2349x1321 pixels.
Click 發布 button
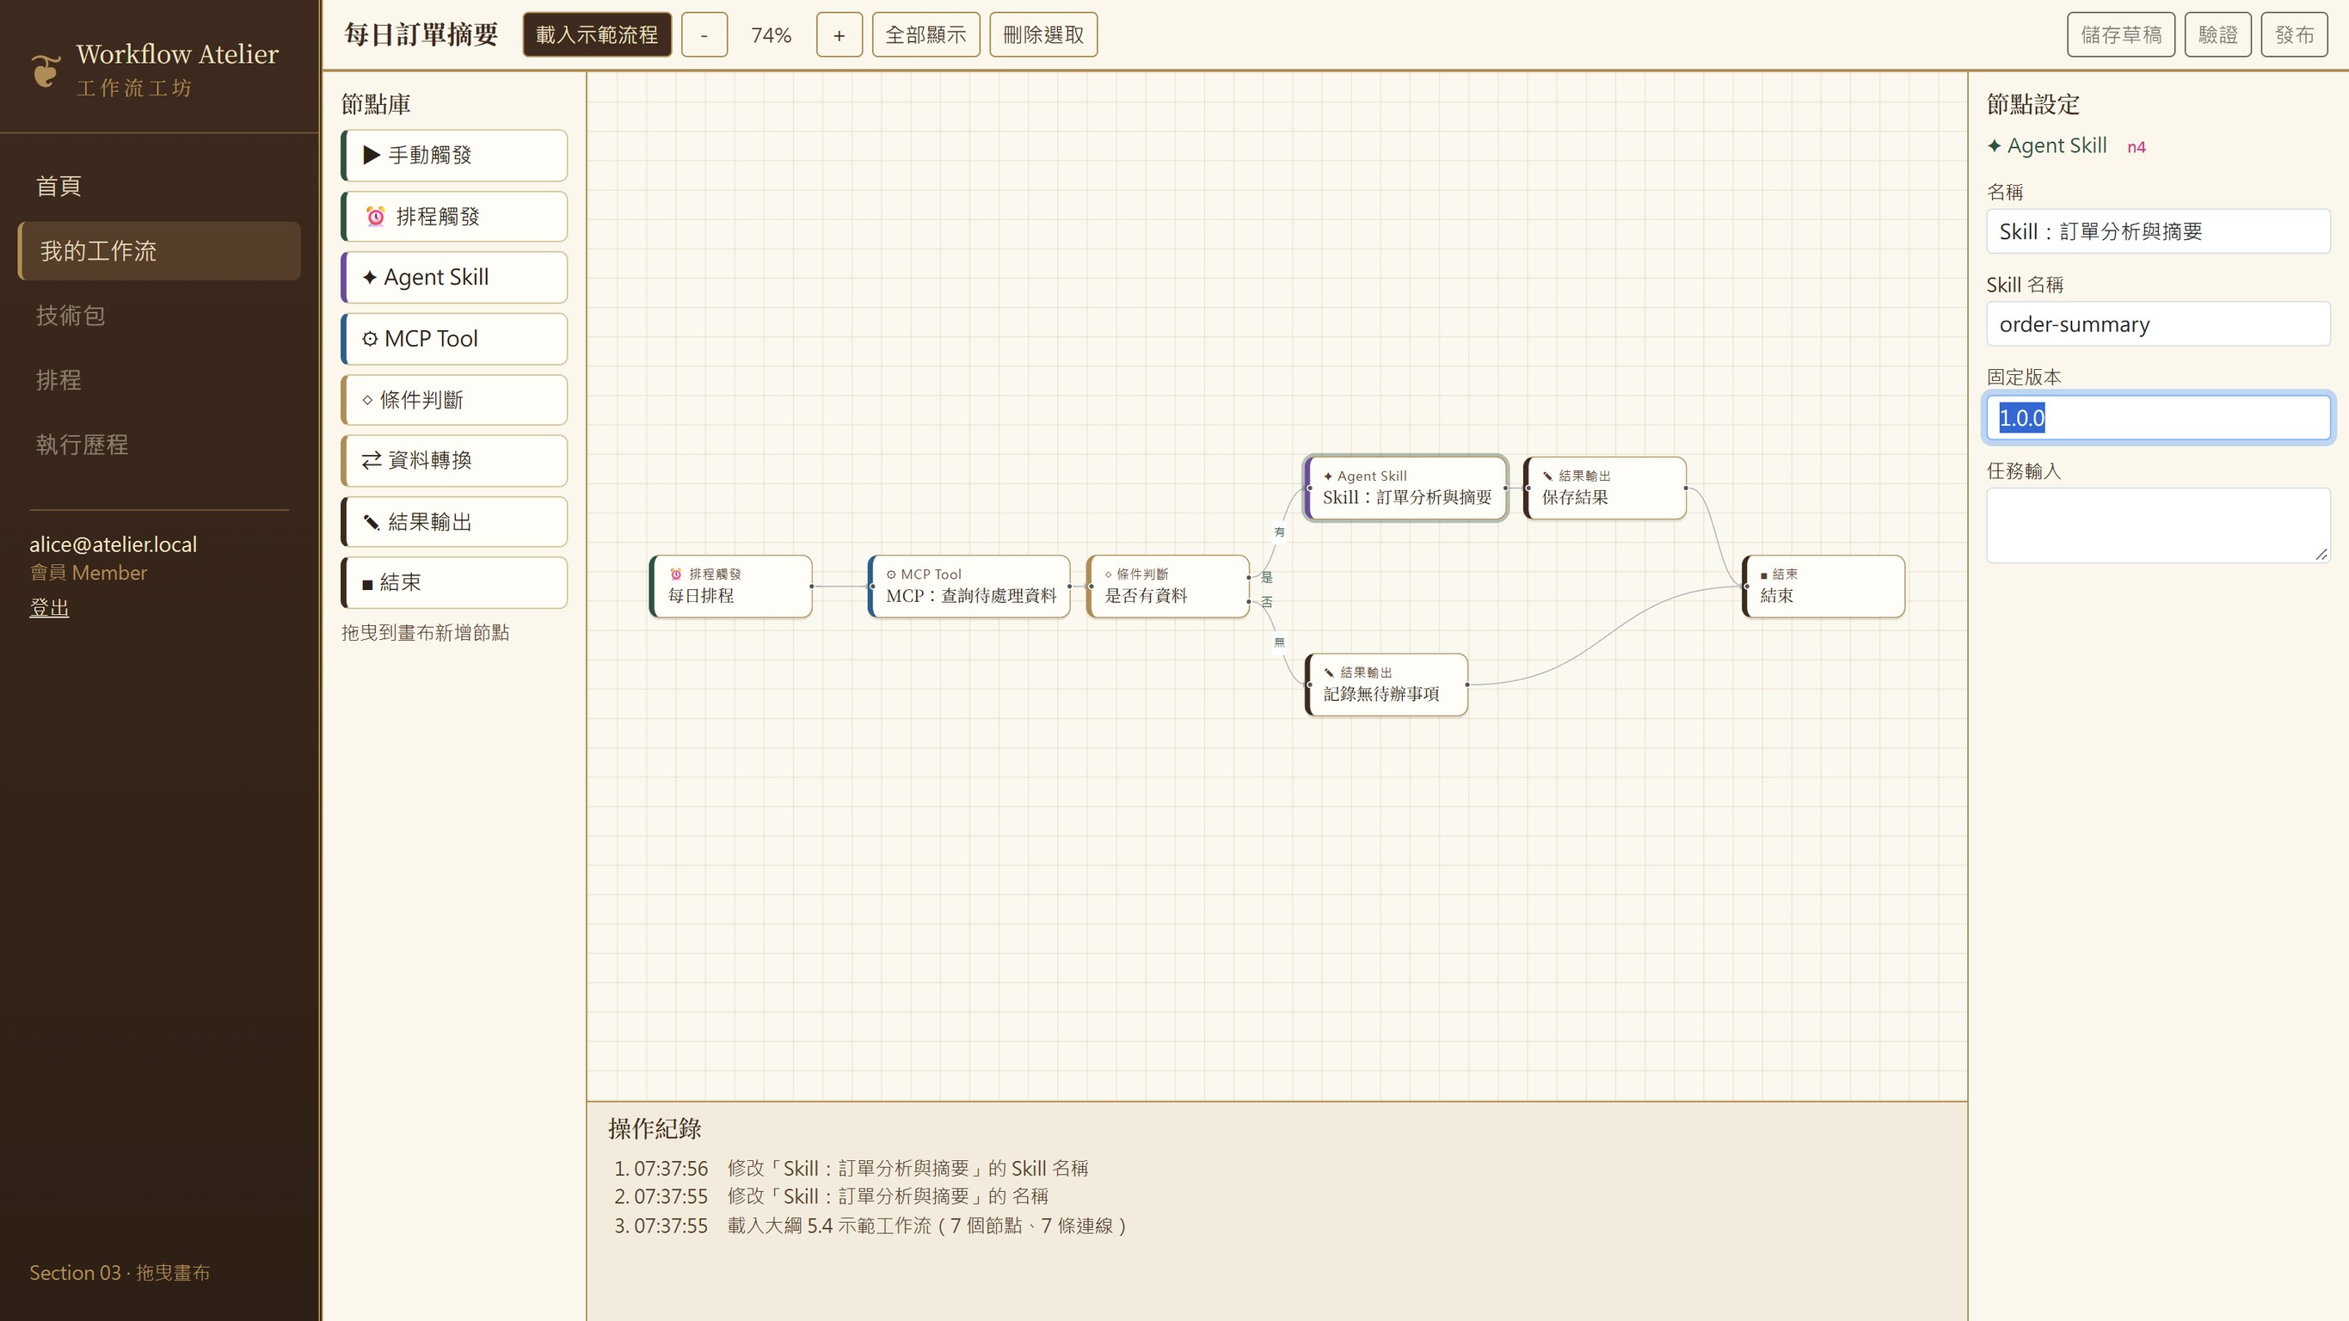(2294, 34)
